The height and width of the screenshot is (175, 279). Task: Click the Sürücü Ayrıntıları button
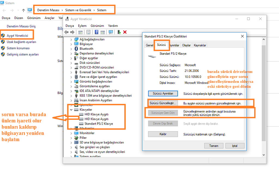coord(163,93)
